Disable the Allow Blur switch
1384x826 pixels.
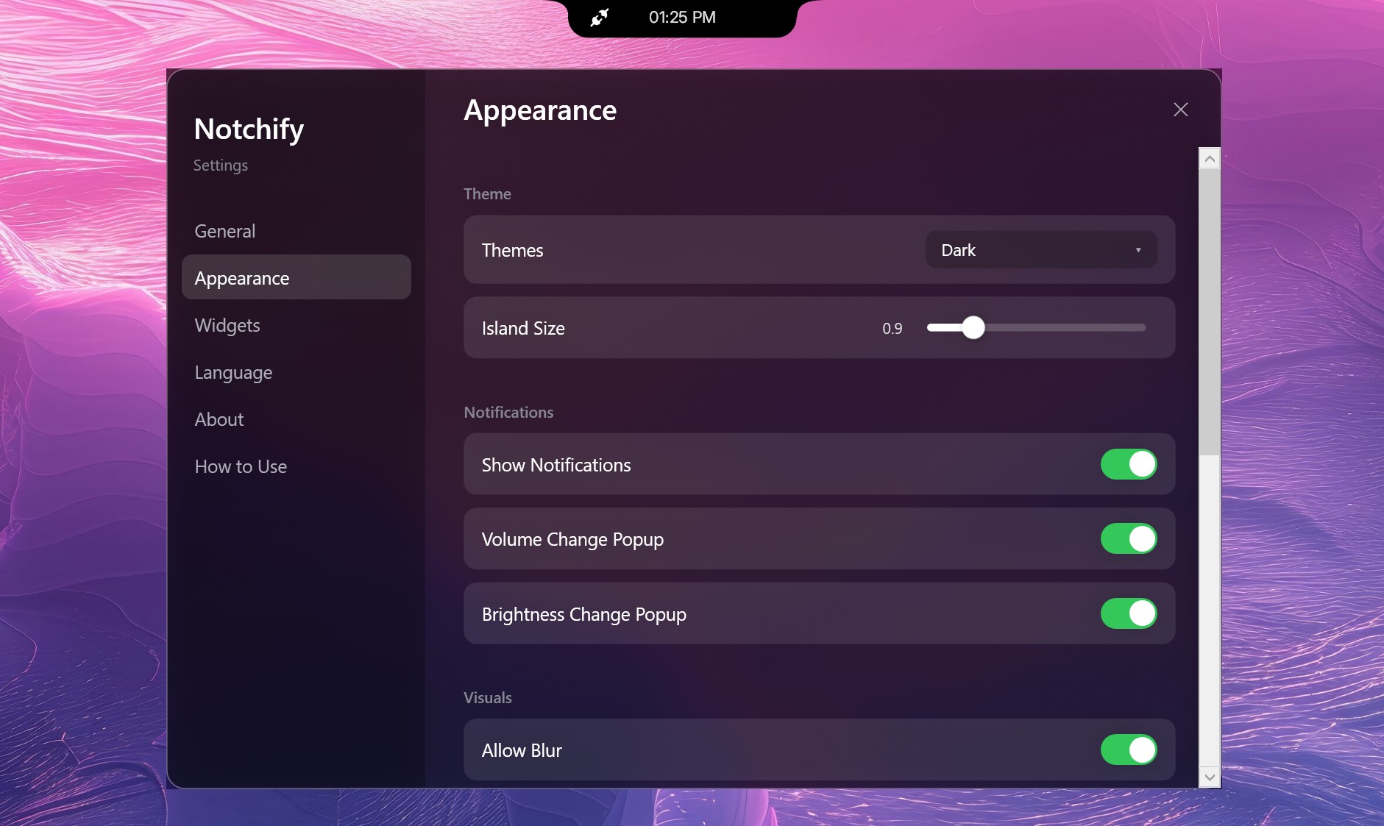(x=1129, y=750)
